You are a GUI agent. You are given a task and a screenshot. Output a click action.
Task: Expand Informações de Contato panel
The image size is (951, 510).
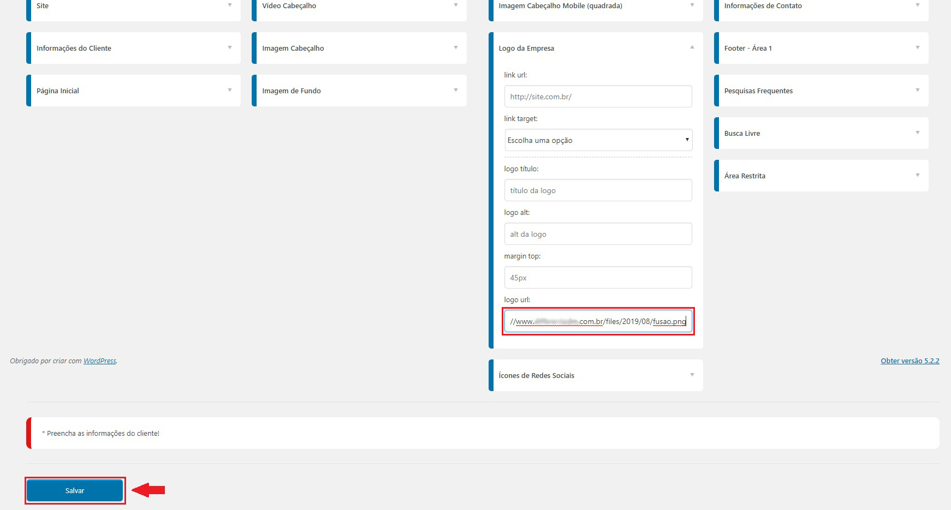(x=917, y=5)
